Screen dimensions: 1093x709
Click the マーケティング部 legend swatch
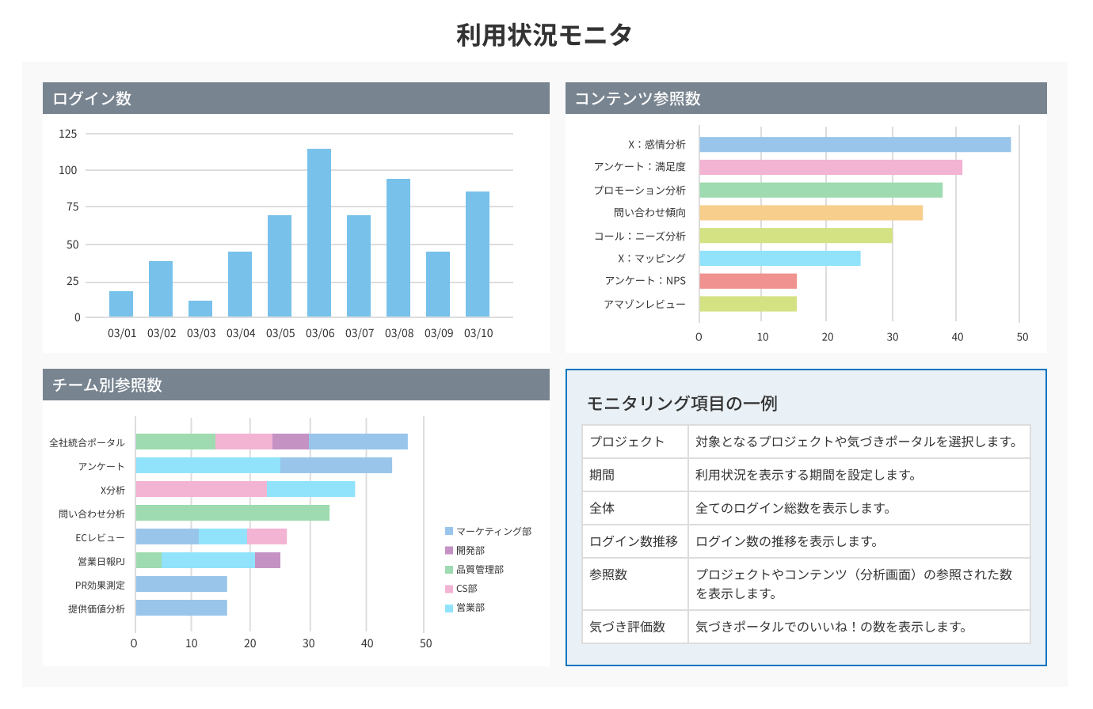(x=449, y=531)
